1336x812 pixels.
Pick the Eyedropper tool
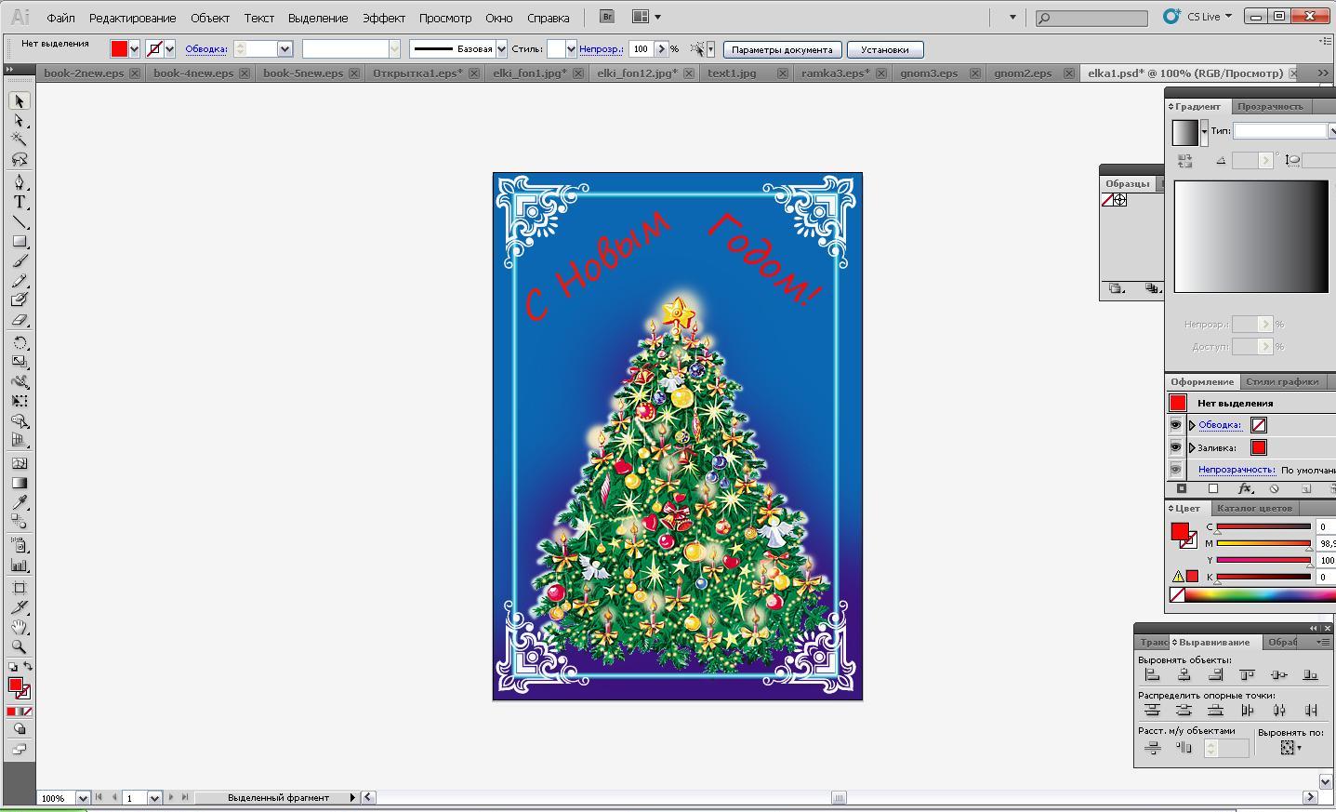[19, 503]
